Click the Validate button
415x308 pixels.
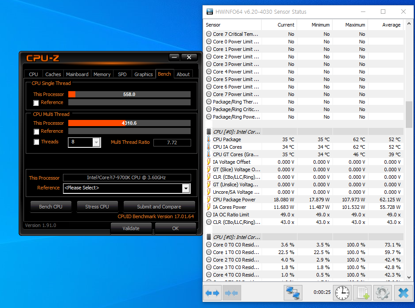131,228
